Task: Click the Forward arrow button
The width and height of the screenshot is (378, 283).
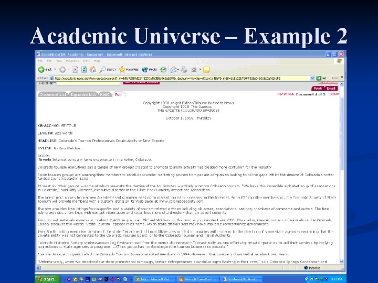Action: click(62, 70)
